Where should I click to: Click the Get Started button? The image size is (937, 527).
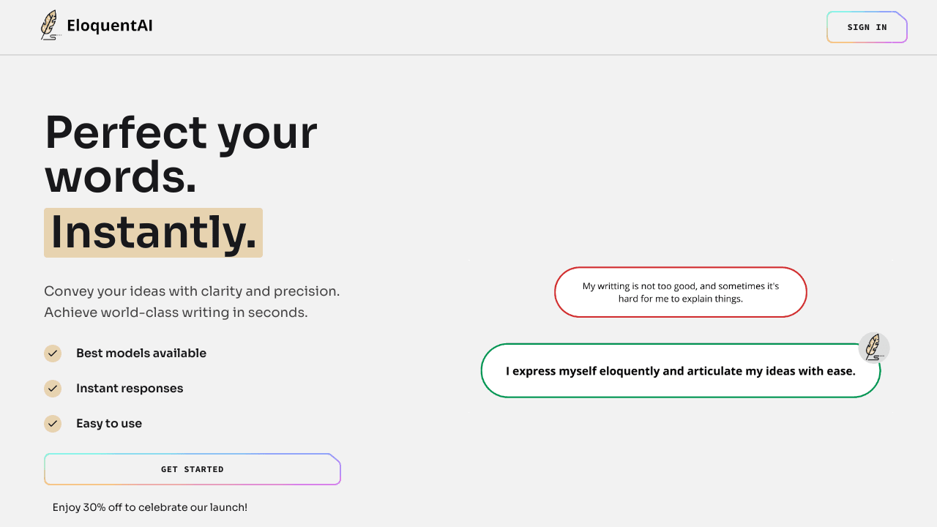coord(193,469)
